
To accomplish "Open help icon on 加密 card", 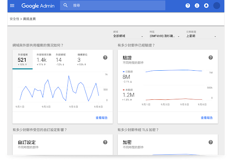I will [211, 142].
